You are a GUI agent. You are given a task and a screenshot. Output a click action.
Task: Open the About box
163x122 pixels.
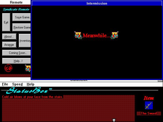pos(9,37)
